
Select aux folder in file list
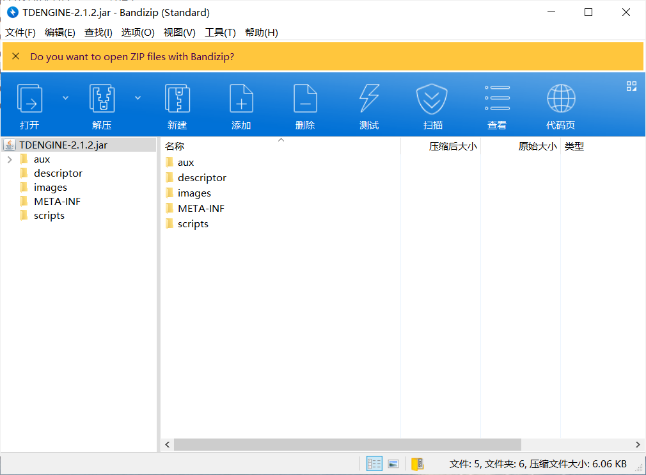[x=186, y=163]
